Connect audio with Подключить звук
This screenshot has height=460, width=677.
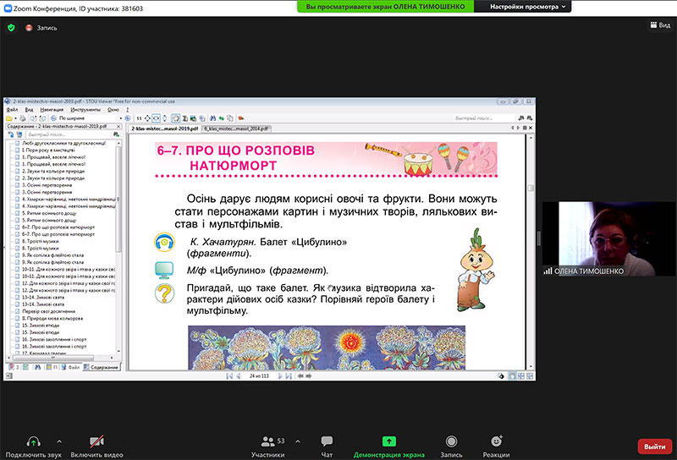[33, 446]
